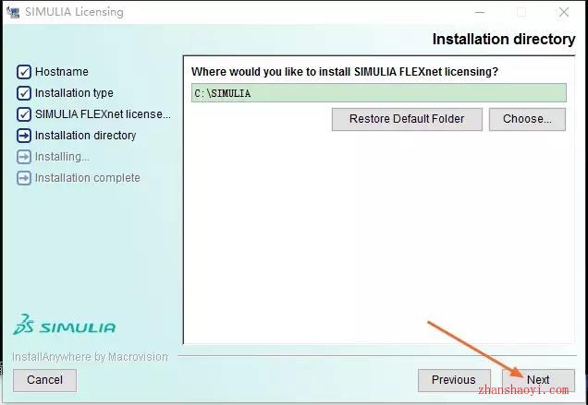The height and width of the screenshot is (405, 588).
Task: Select the Hostname step label
Action: click(62, 71)
